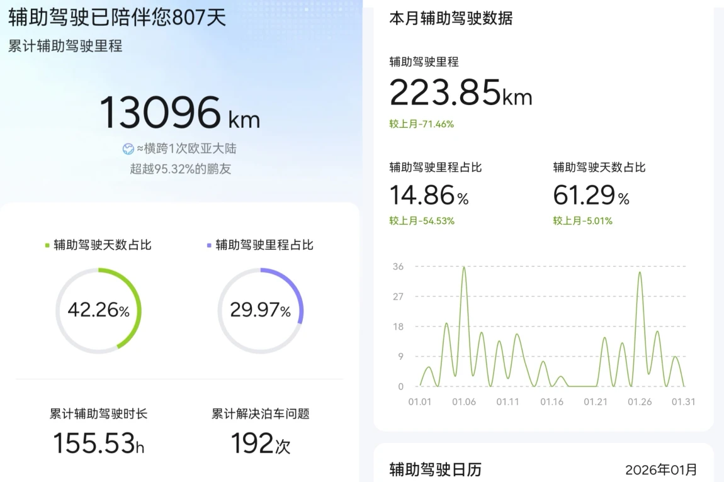Viewport: 724px width, 482px height.
Task: Tap the 辅助驾驶已陪伴您807天 header title
Action: point(117,17)
